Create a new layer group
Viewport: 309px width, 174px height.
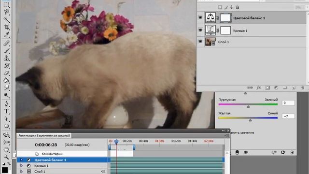click(x=285, y=87)
